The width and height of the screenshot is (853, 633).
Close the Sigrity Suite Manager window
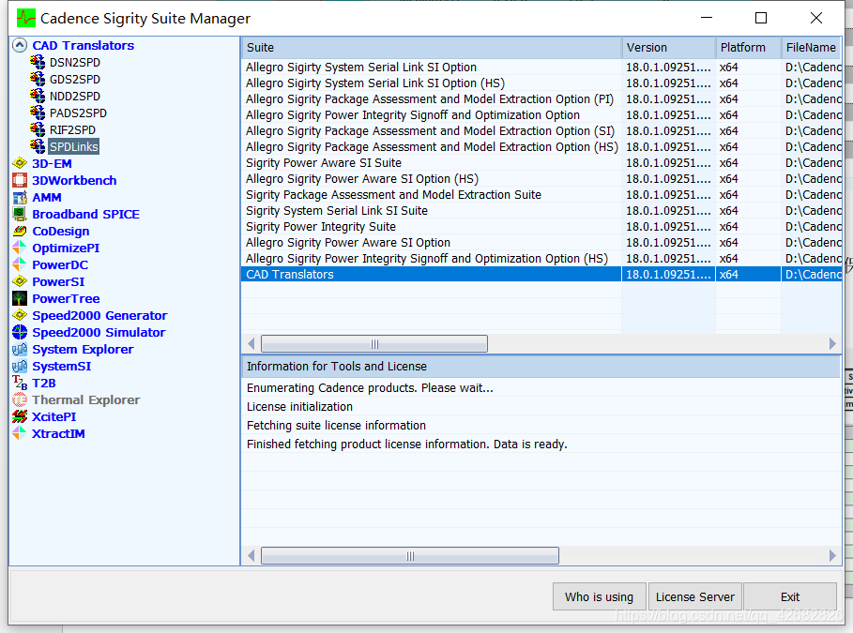coord(816,18)
